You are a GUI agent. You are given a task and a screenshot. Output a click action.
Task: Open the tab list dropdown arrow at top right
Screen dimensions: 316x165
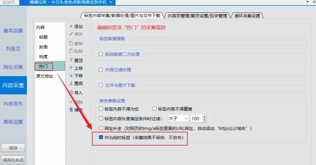tap(308, 2)
